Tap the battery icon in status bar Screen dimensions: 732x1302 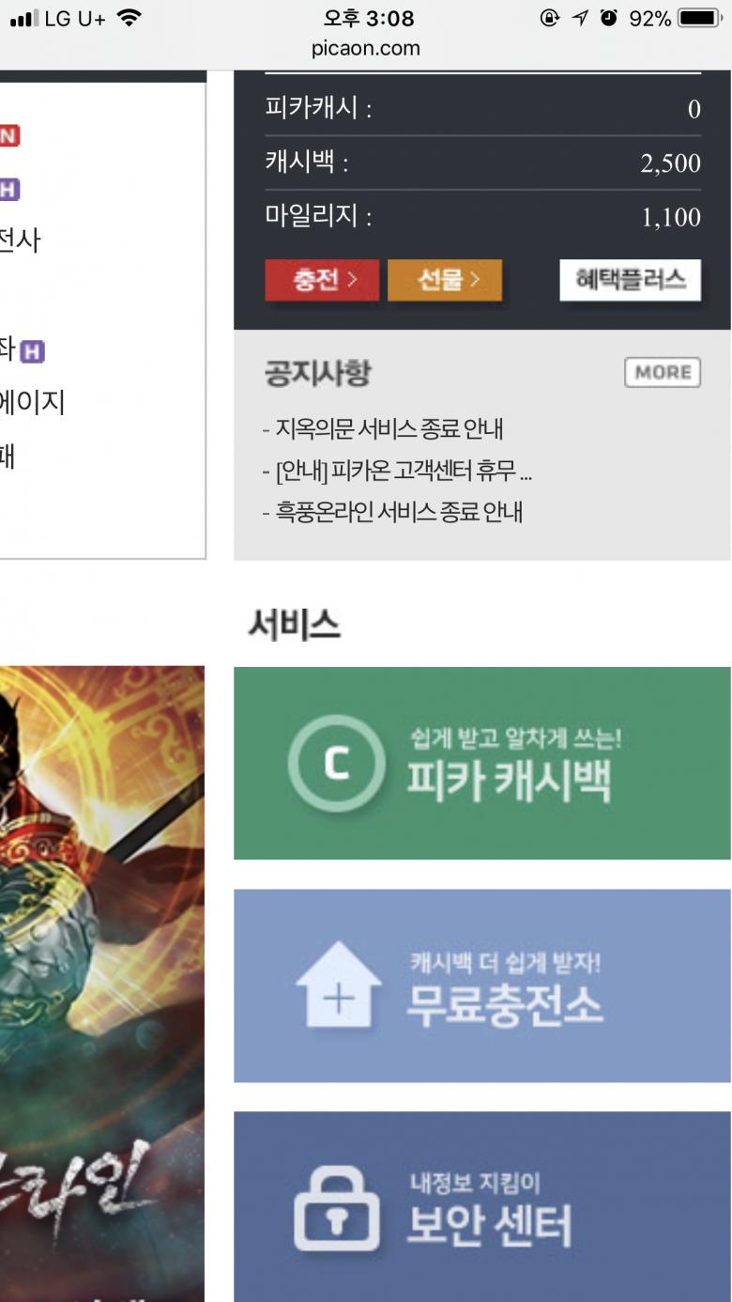coord(699,18)
